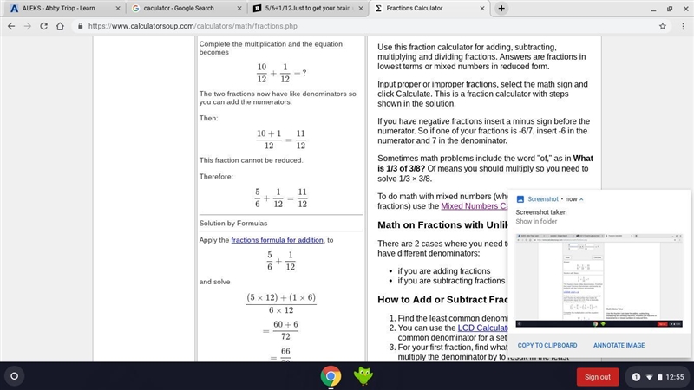Close the caculator Google Search tab
This screenshot has width=694, height=390.
pos(239,9)
